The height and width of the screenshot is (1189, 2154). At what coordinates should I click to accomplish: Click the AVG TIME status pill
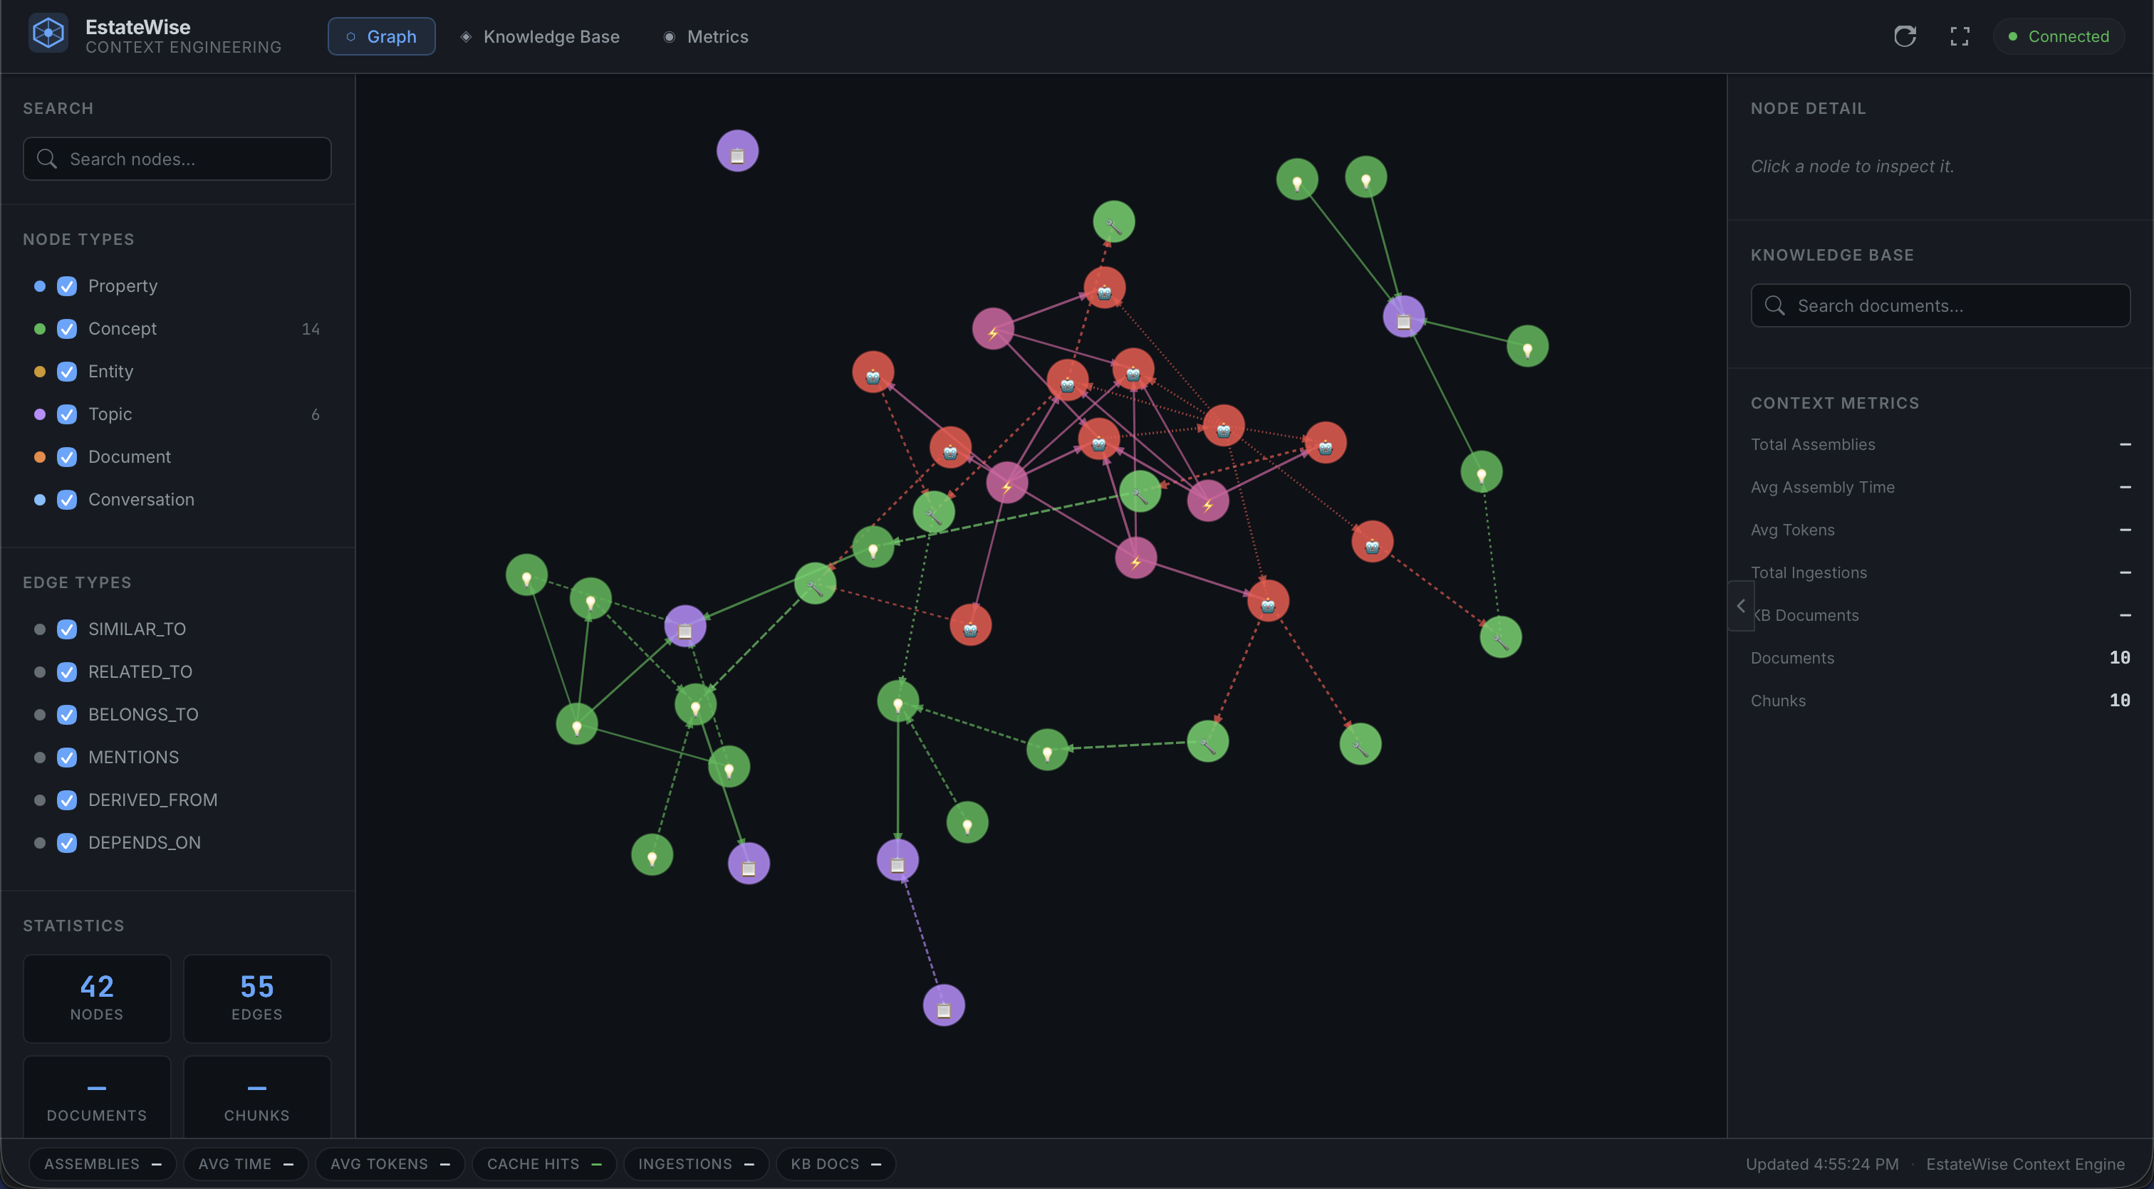(x=246, y=1163)
